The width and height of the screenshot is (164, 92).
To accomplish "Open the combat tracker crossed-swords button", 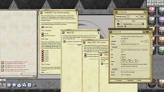I will [149, 2].
